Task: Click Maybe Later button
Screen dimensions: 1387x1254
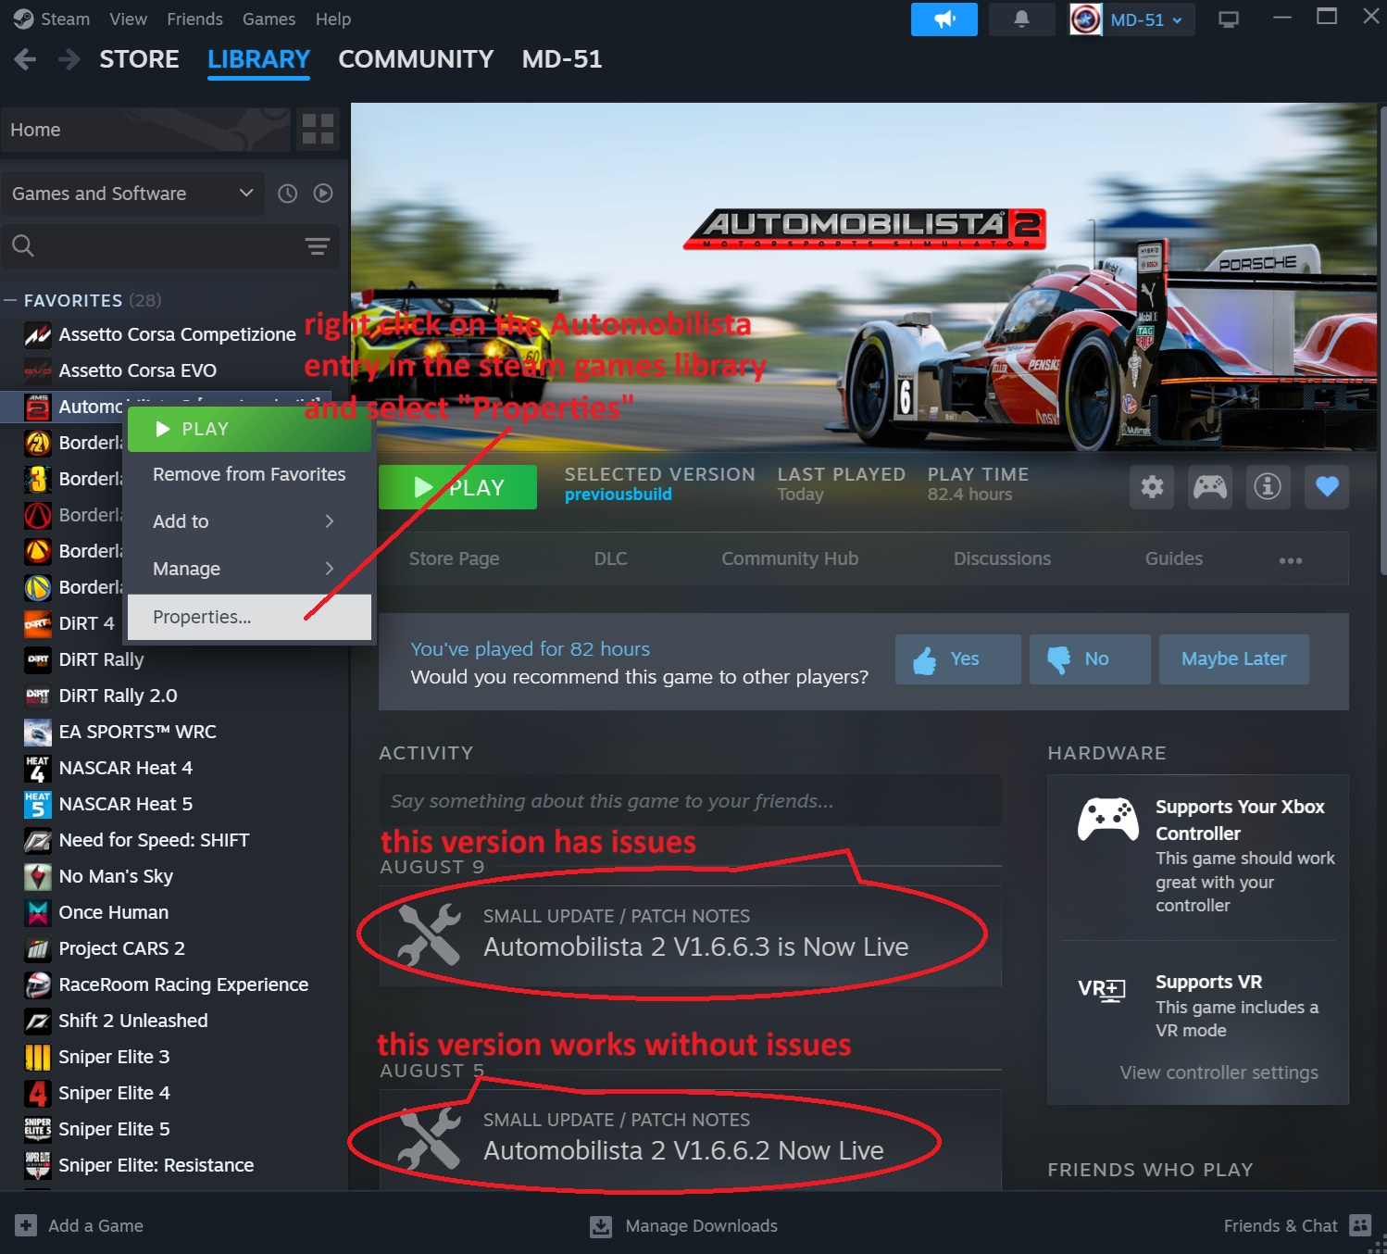Action: tap(1233, 659)
